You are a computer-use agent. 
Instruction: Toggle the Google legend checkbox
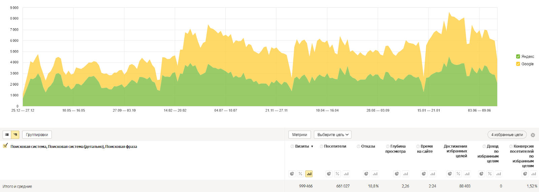pyautogui.click(x=518, y=64)
